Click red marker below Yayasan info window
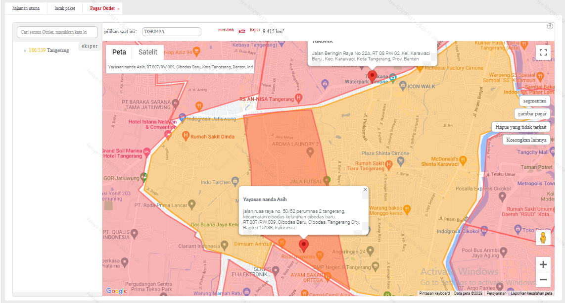This screenshot has height=303, width=565. 304,245
